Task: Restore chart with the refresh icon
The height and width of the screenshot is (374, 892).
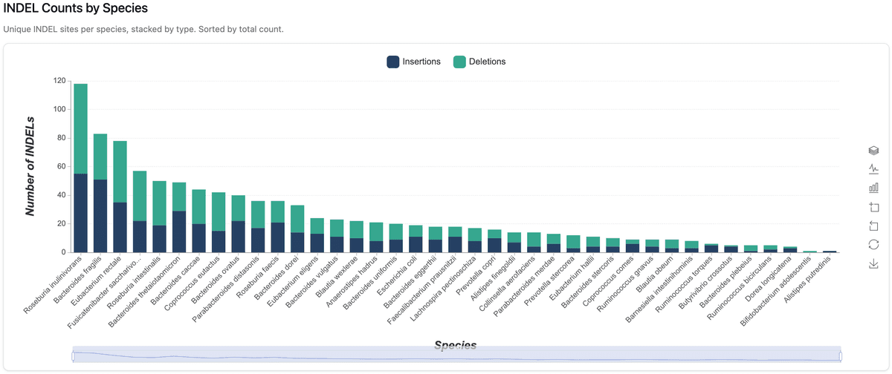Action: pos(873,245)
